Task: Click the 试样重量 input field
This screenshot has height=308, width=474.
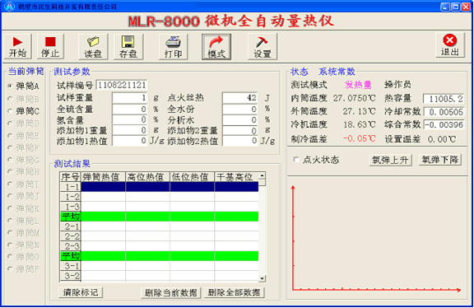Action: [x=130, y=98]
